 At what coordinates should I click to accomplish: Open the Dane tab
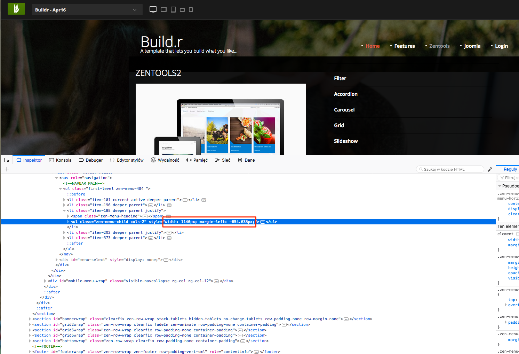point(246,160)
